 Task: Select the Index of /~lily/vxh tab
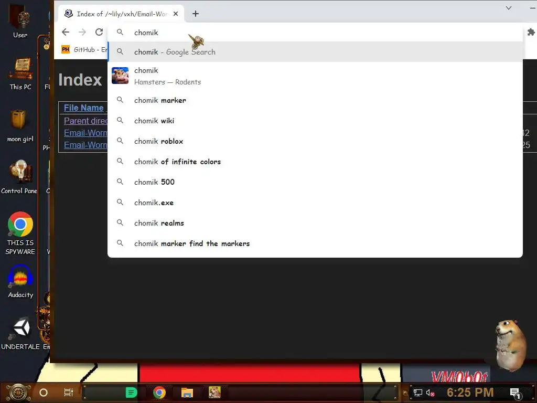tap(121, 14)
